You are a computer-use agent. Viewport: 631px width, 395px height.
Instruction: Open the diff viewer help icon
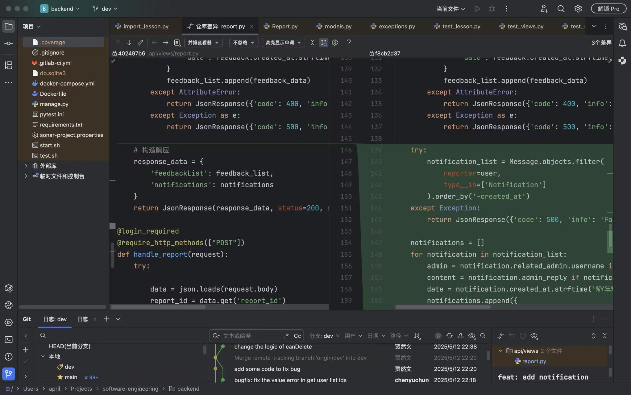coord(349,43)
